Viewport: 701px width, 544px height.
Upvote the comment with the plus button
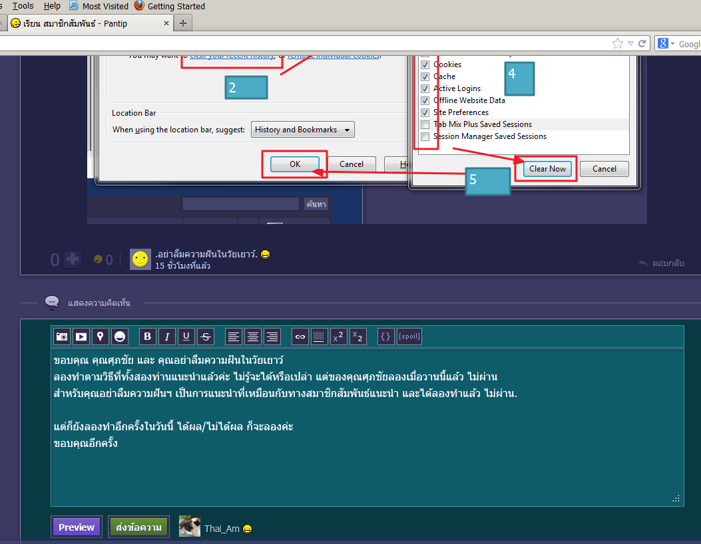coord(73,259)
